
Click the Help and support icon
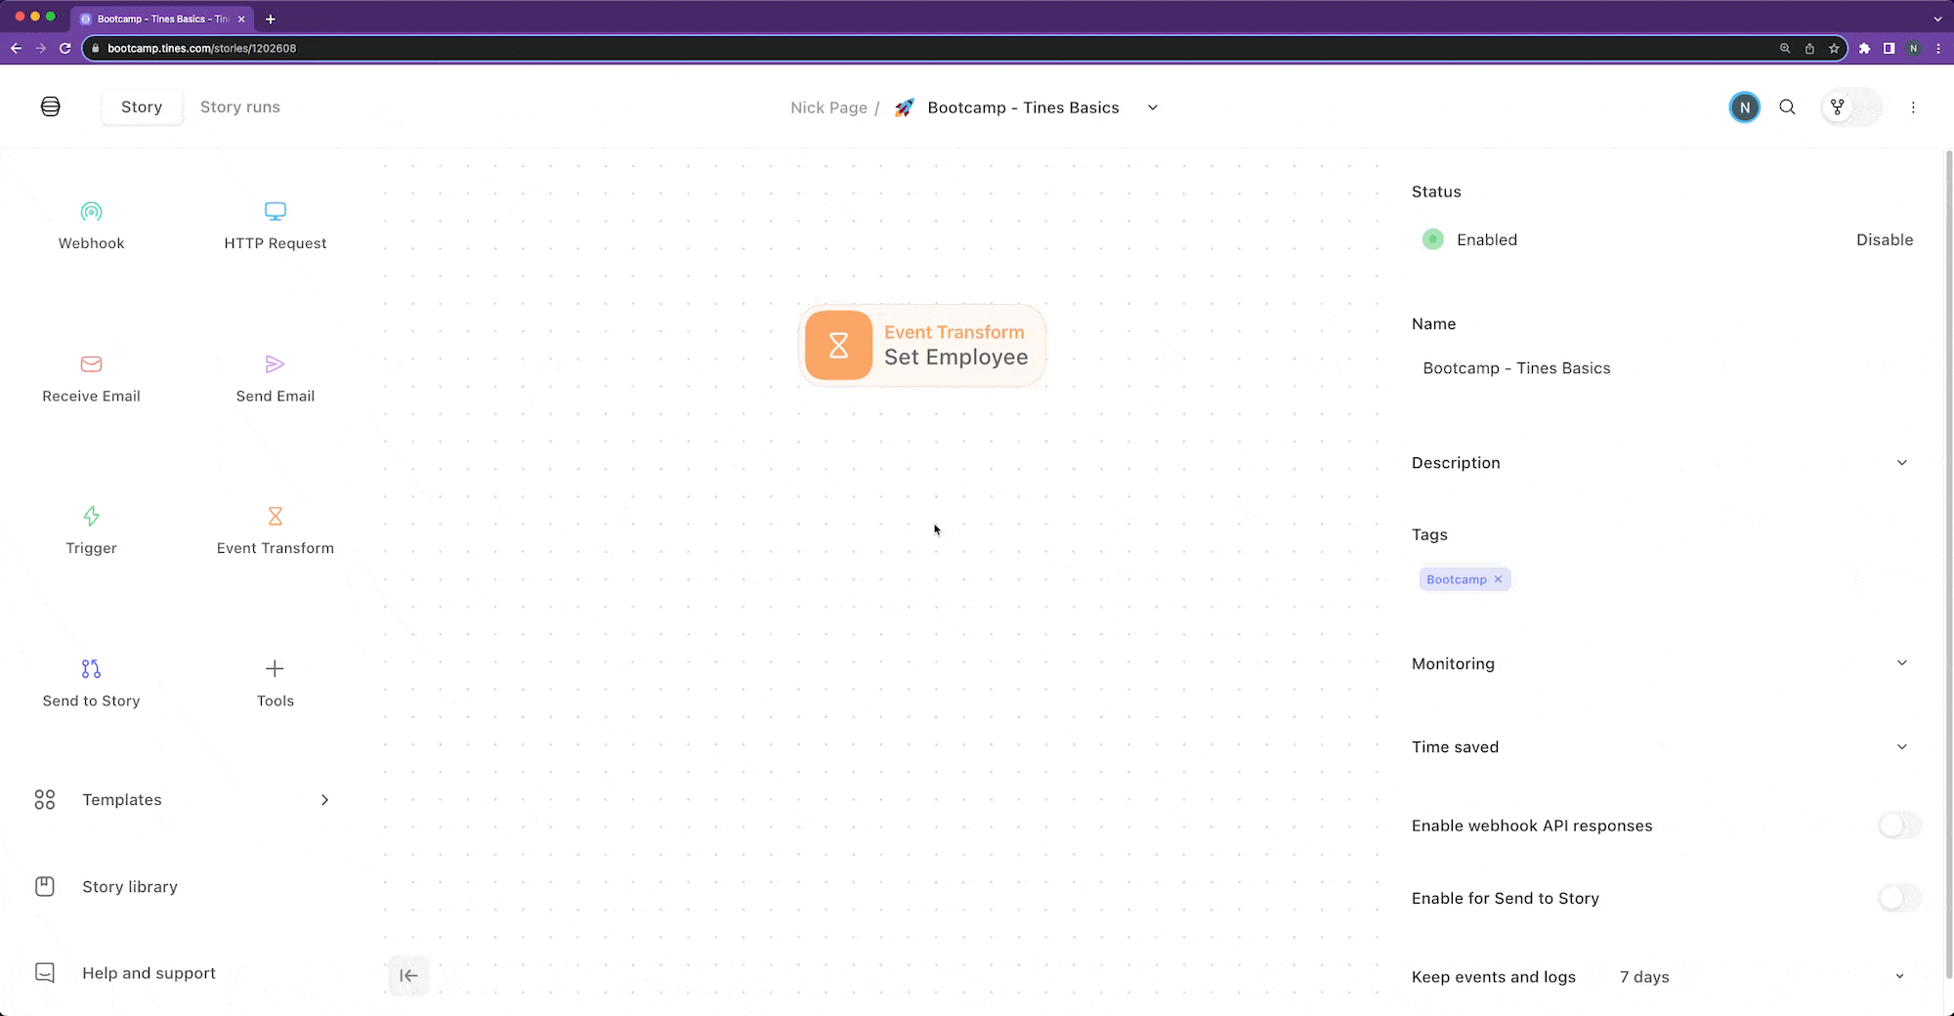(45, 973)
